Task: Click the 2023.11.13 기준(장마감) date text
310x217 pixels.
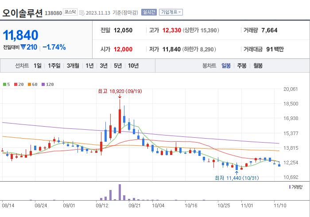Action: click(112, 13)
